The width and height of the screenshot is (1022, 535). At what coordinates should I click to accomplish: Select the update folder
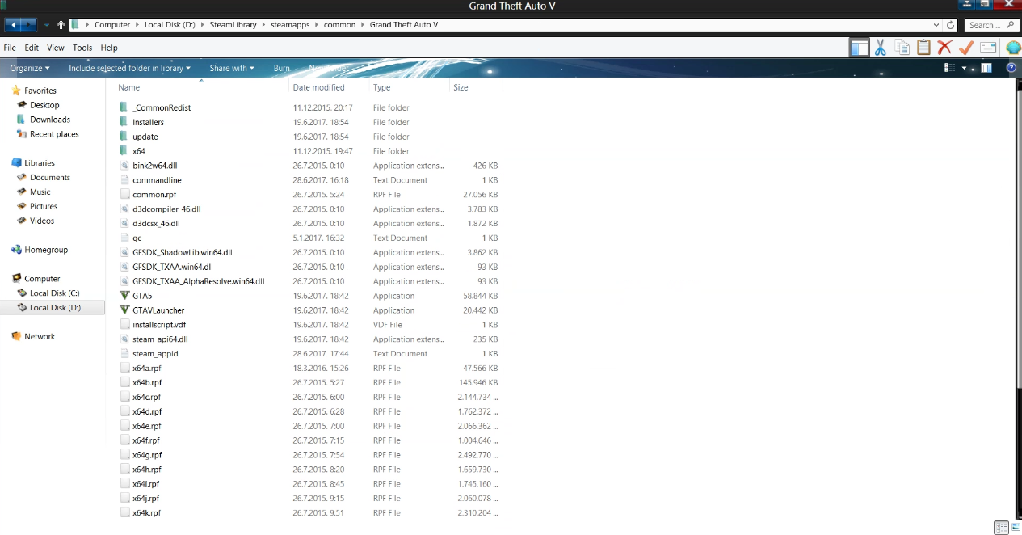(145, 137)
